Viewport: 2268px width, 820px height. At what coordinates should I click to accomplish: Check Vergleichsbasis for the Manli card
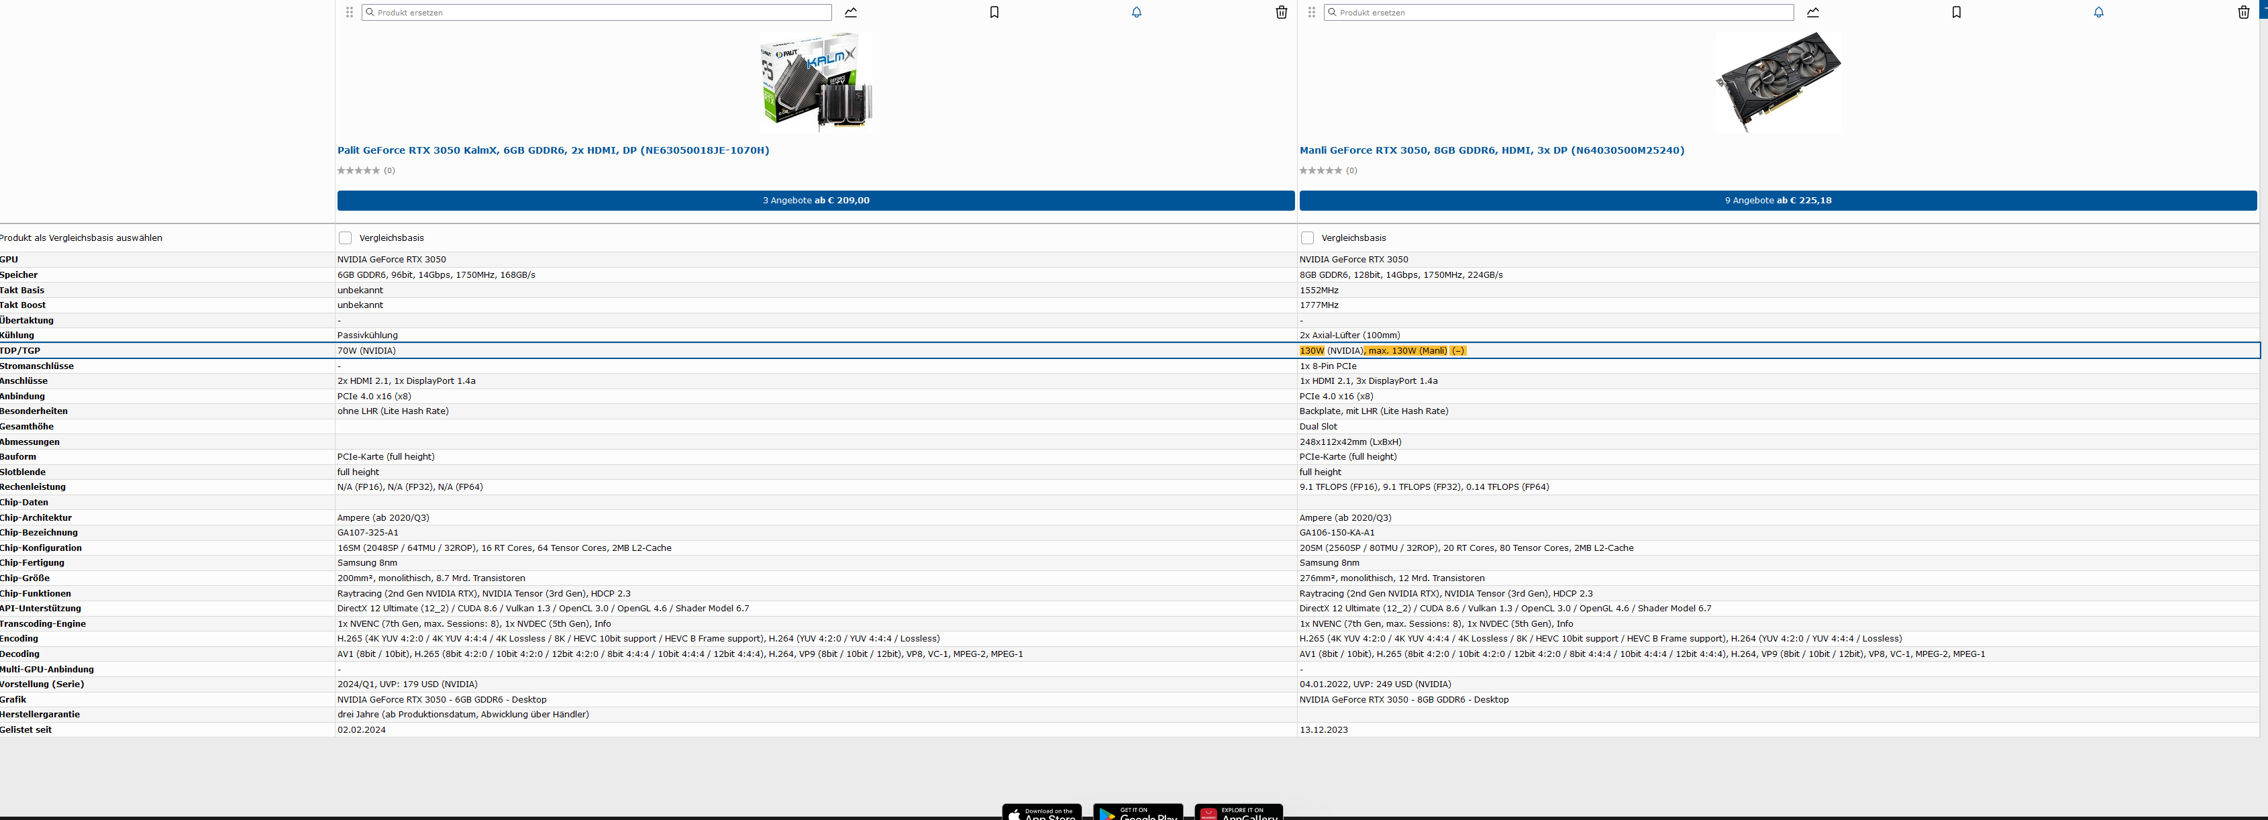1307,238
